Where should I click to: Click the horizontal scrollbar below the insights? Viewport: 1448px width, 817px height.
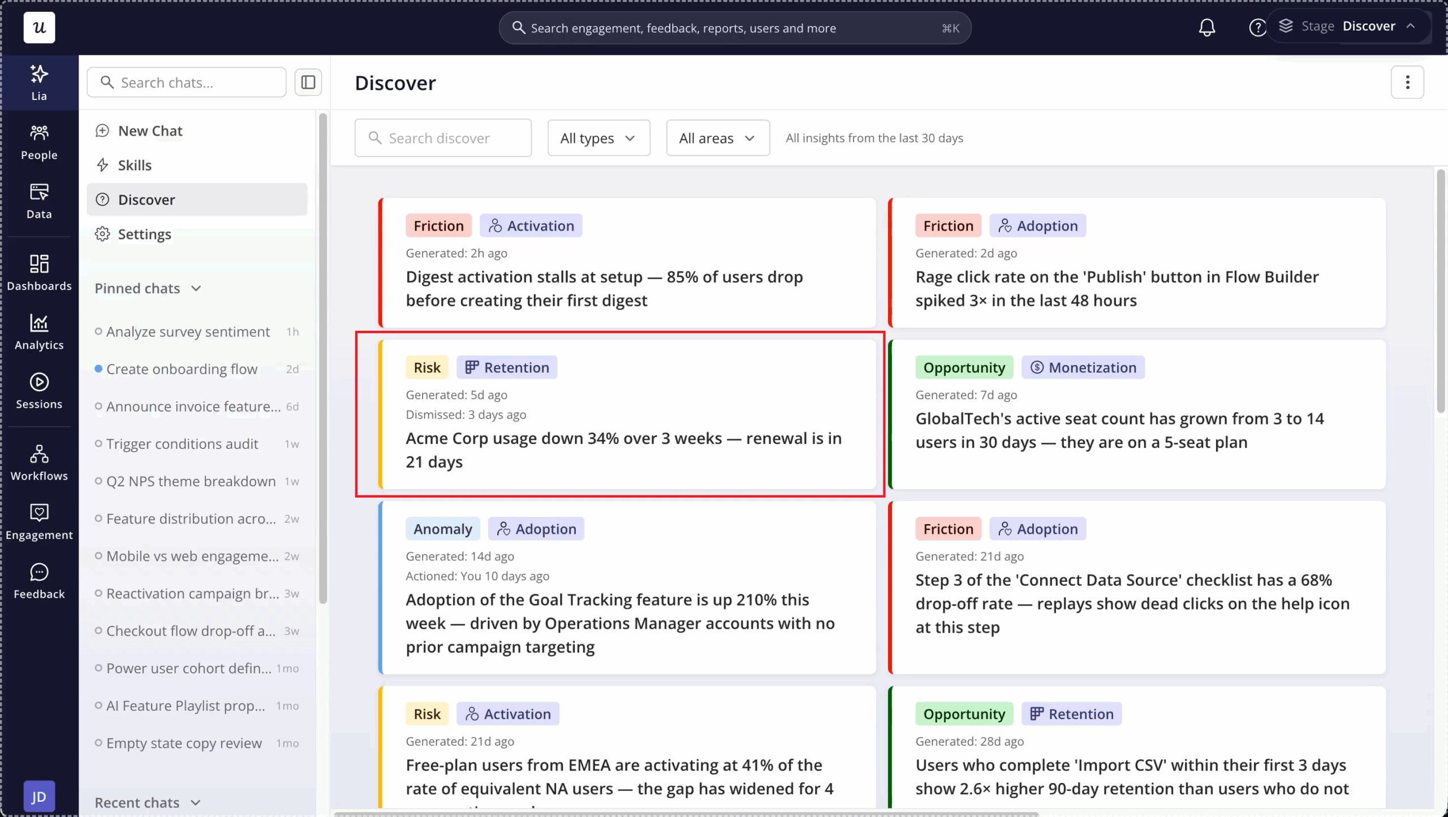click(686, 814)
